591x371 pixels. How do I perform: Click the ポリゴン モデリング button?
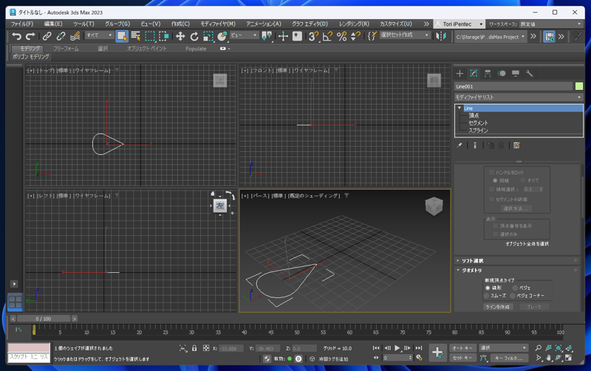(x=30, y=57)
